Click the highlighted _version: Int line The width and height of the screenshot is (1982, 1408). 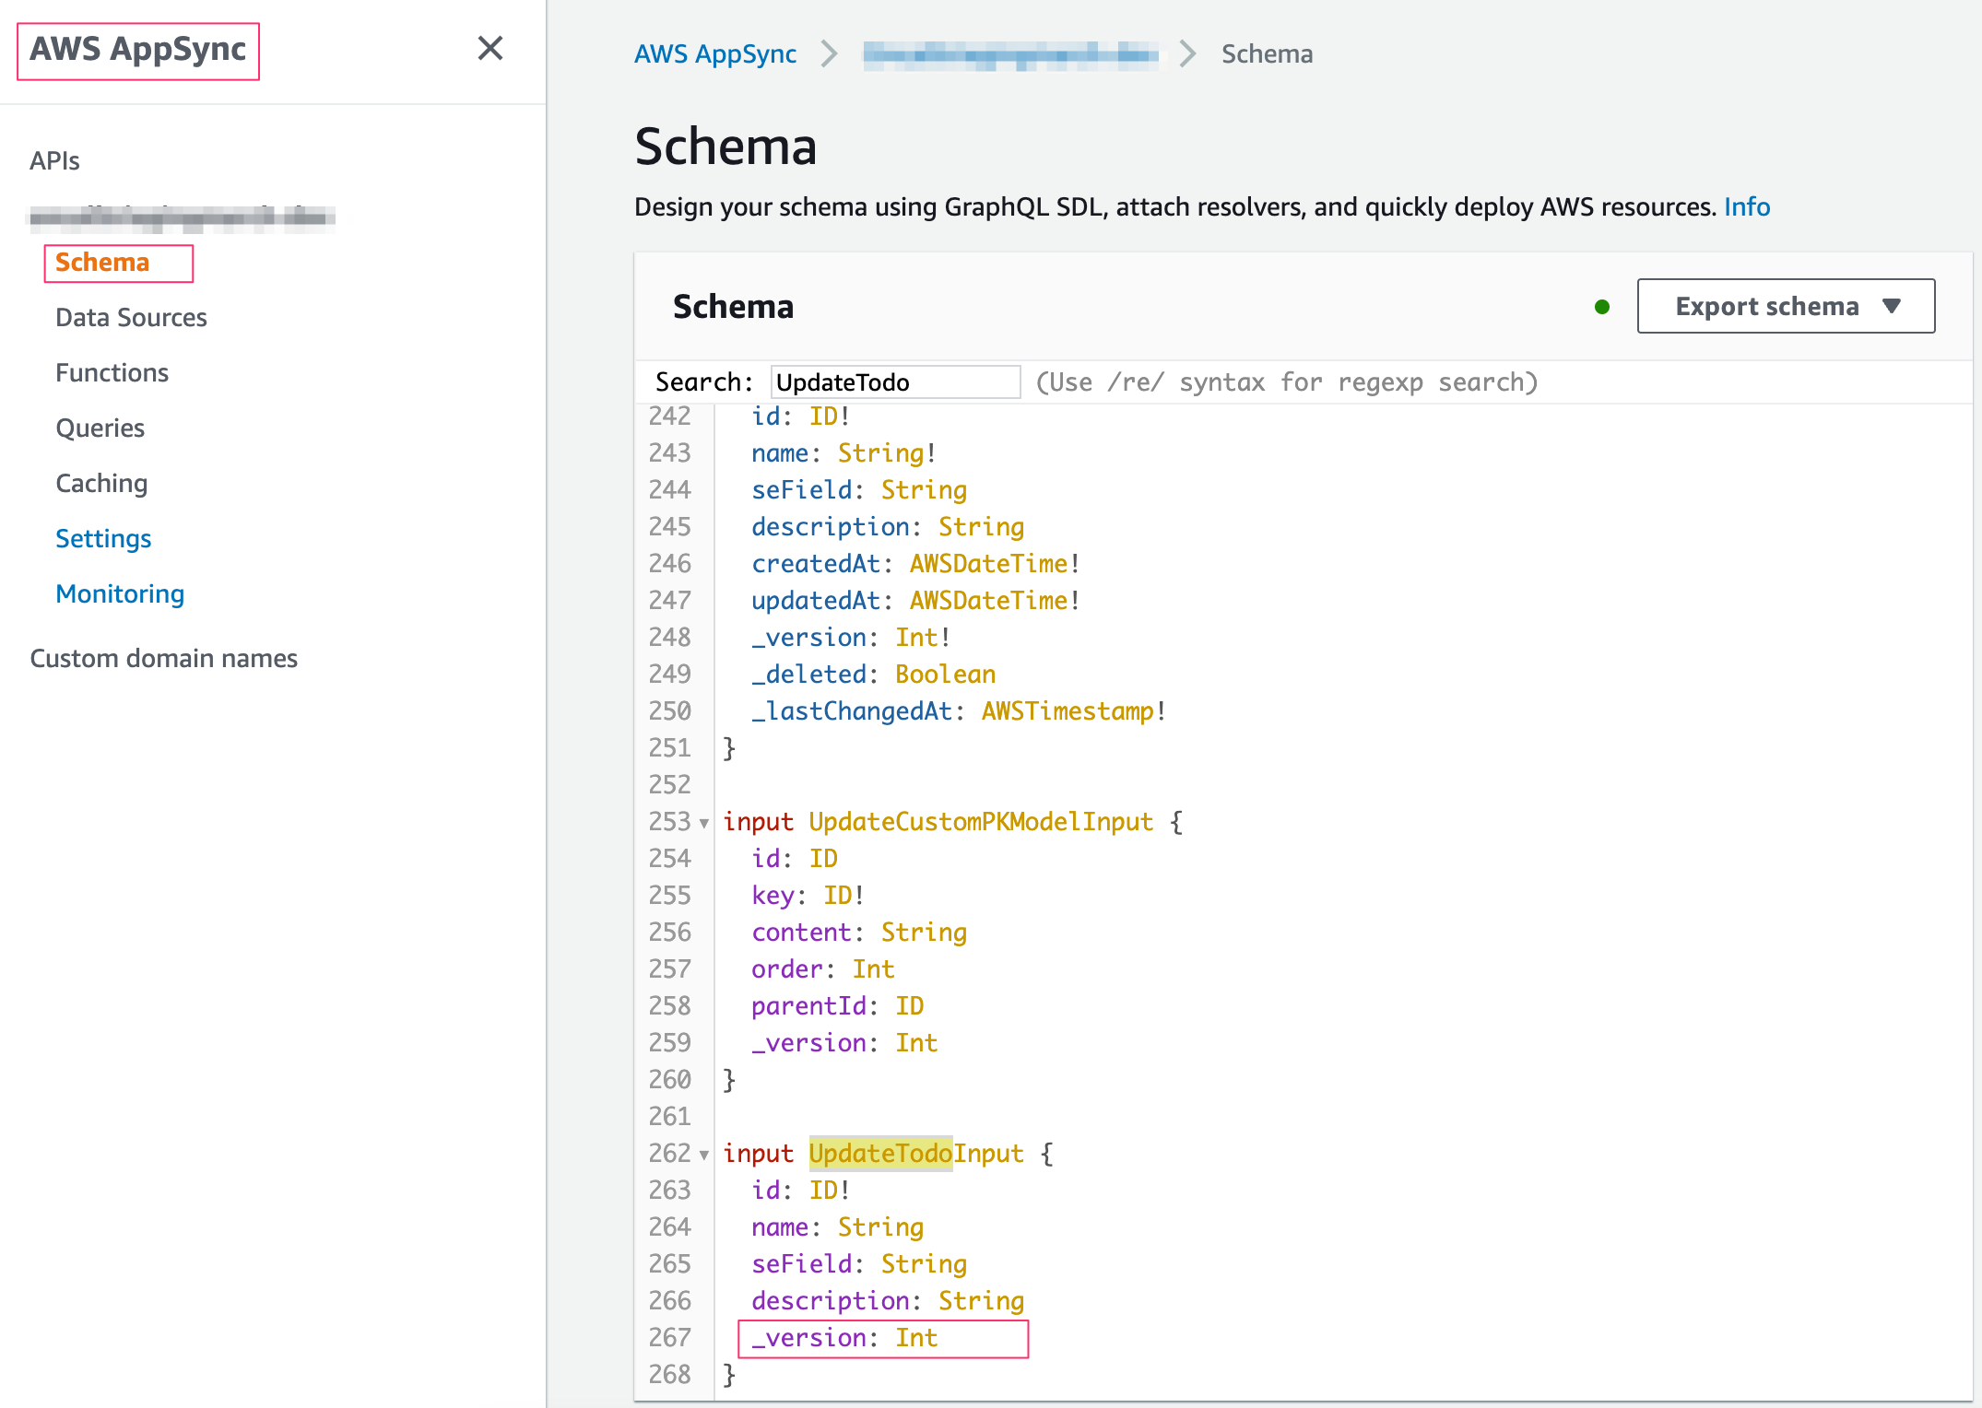(882, 1338)
